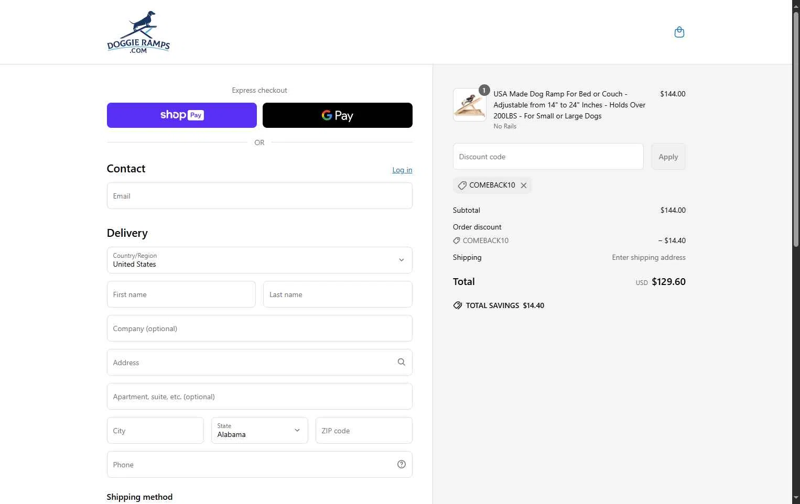Click the total price $129.60
Image resolution: width=800 pixels, height=504 pixels.
(668, 282)
